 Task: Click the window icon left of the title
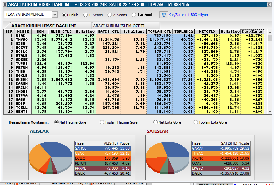click(5, 5)
